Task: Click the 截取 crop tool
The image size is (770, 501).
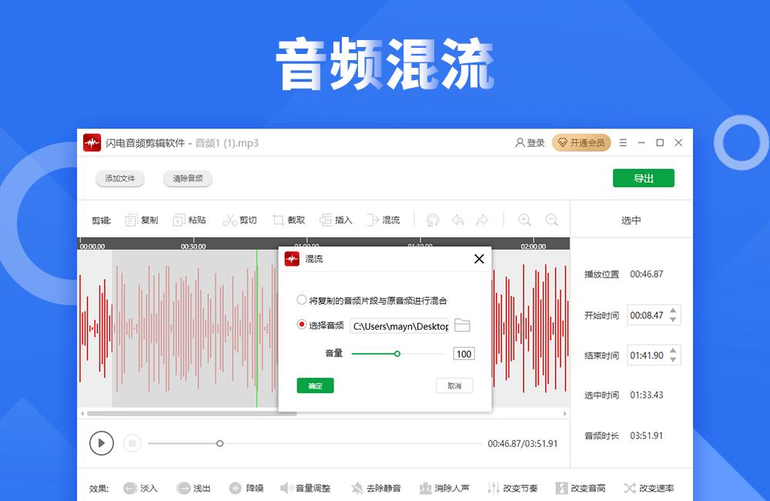Action: pyautogui.click(x=289, y=220)
